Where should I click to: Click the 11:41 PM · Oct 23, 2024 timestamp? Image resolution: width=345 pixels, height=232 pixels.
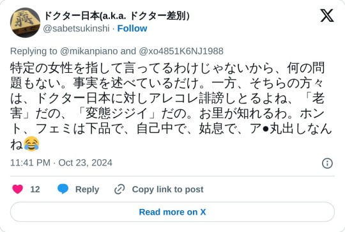click(x=61, y=163)
